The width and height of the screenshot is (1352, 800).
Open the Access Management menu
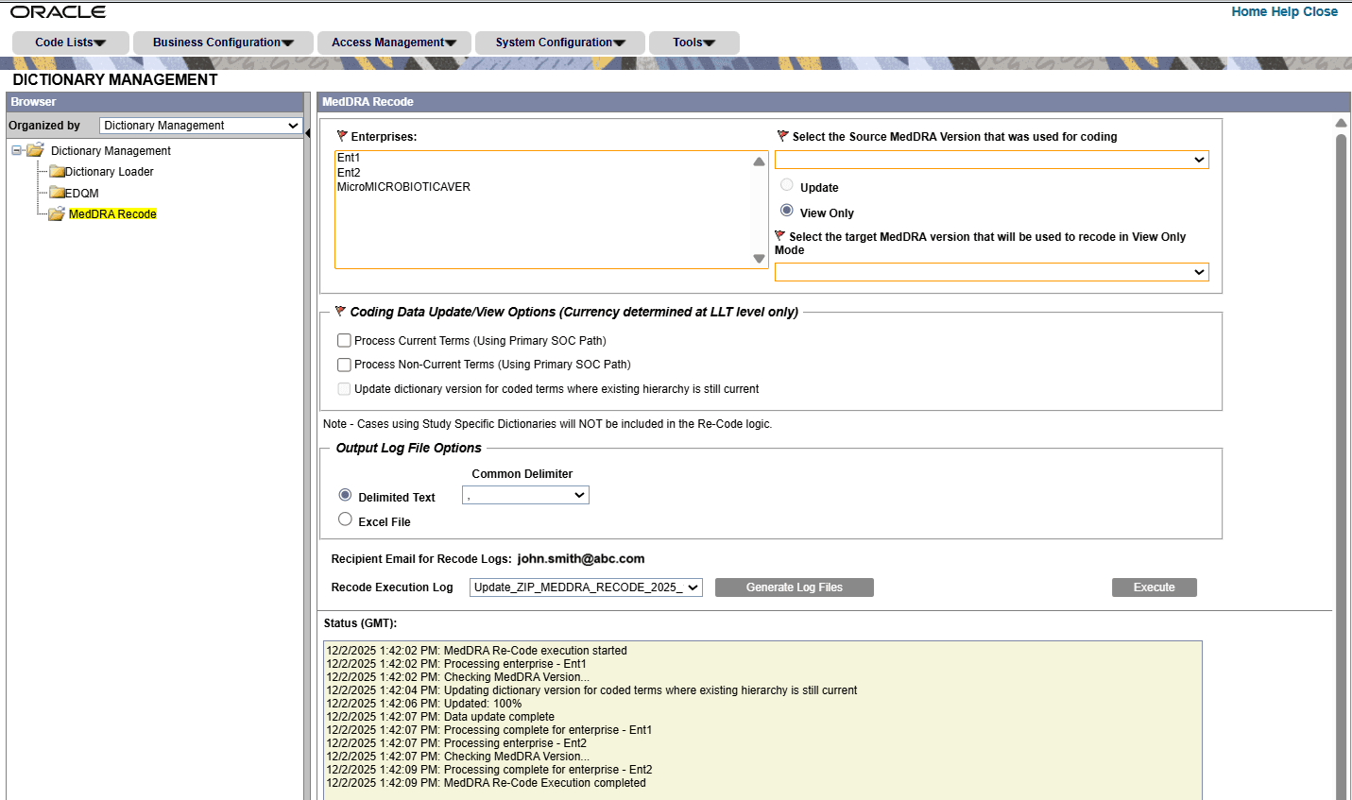(x=394, y=43)
